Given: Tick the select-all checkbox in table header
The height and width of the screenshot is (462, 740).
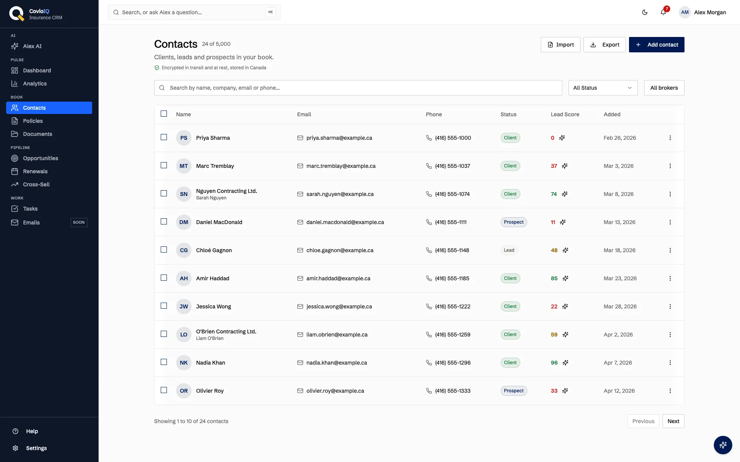Looking at the screenshot, I should point(164,114).
